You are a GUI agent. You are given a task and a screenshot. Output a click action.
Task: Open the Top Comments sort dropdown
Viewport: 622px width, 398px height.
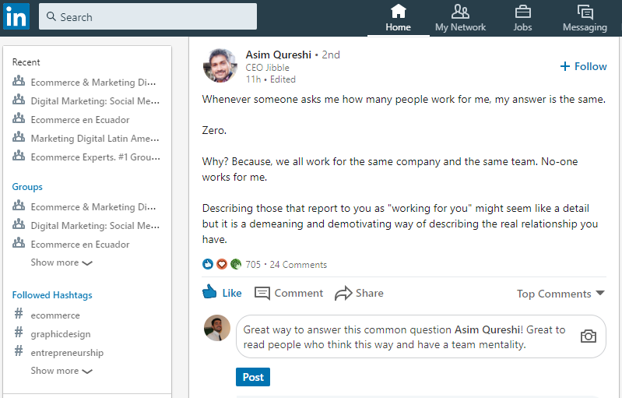561,294
